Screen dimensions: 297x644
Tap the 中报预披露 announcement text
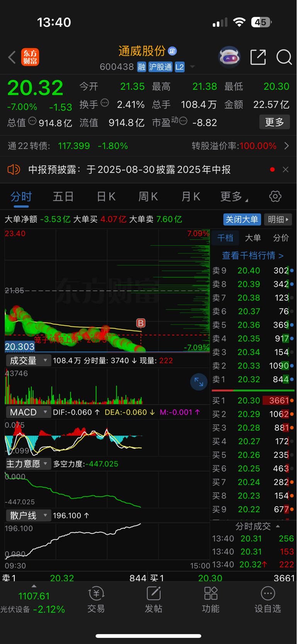pos(129,169)
